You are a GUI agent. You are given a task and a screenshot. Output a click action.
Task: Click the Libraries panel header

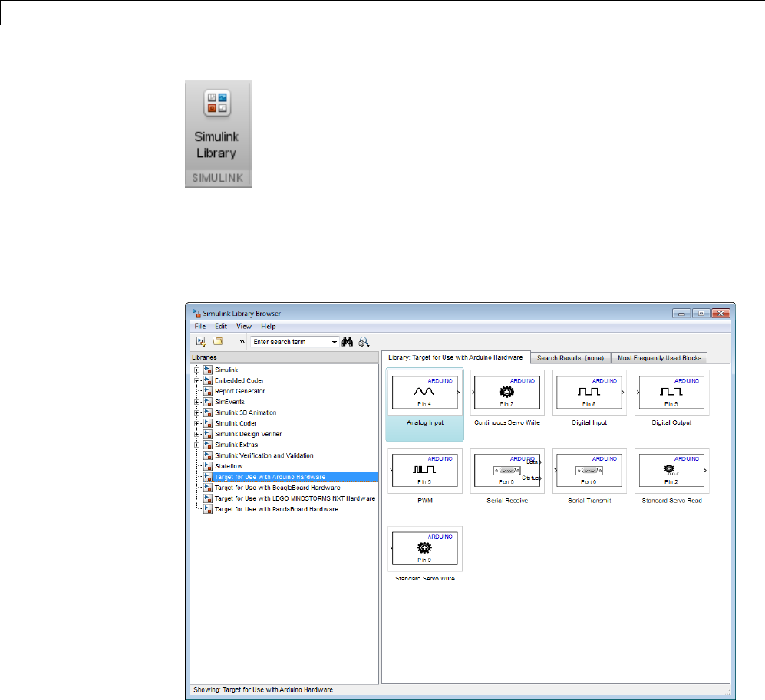pos(284,357)
